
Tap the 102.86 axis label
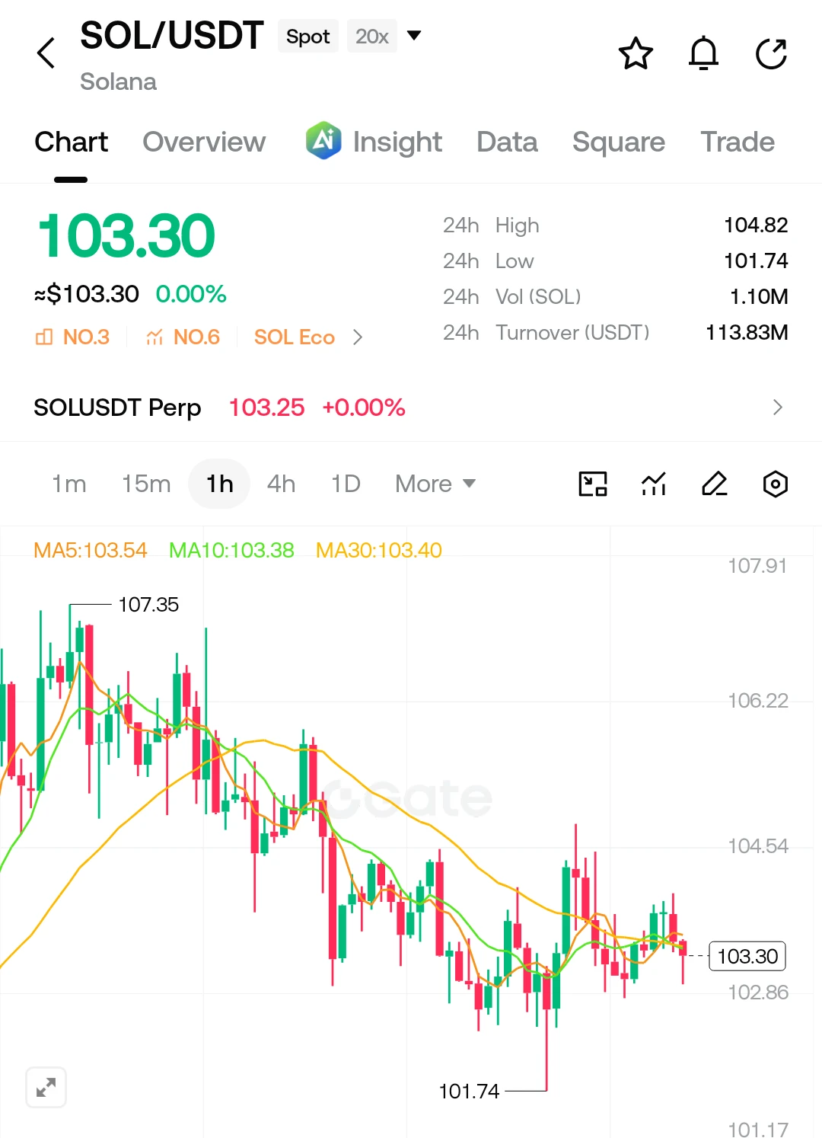[x=758, y=993]
